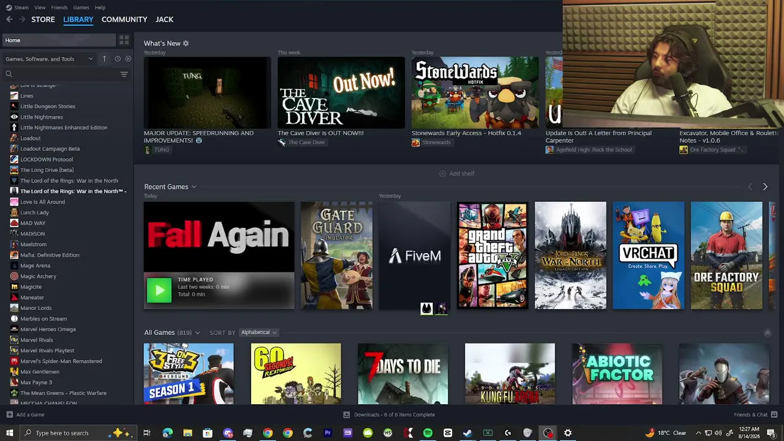This screenshot has width=784, height=441.
Task: Open Grand Theft Auto V cover
Action: point(492,255)
